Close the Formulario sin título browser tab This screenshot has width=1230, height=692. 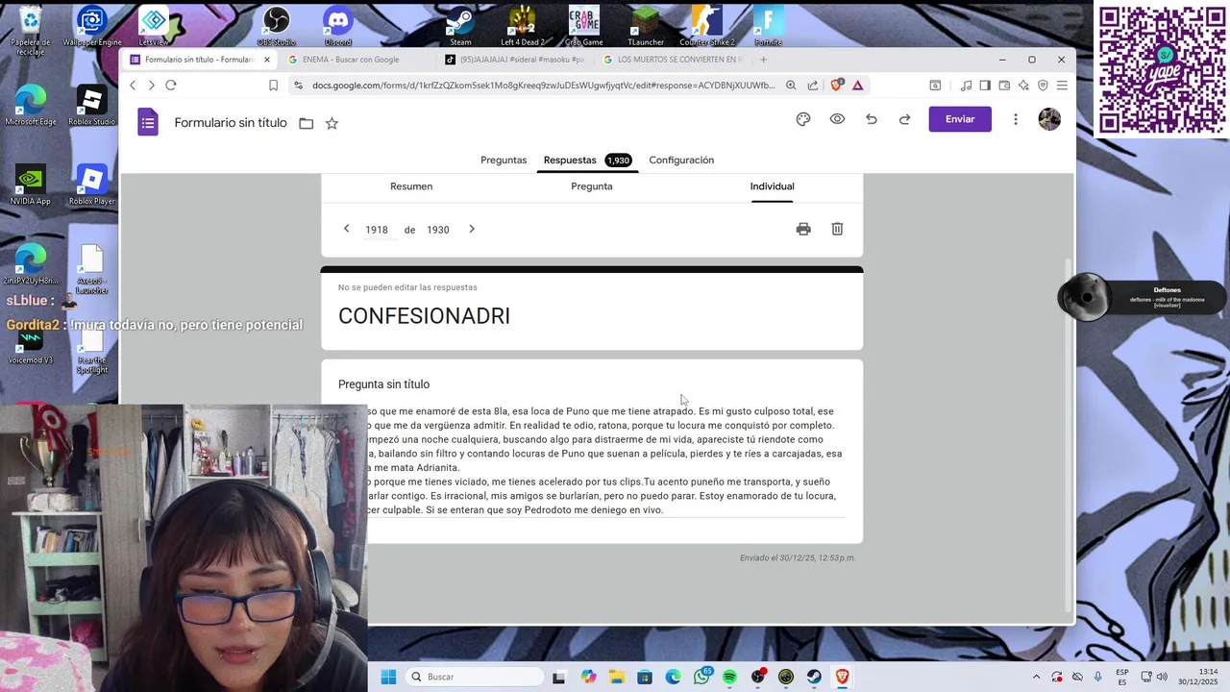click(267, 60)
